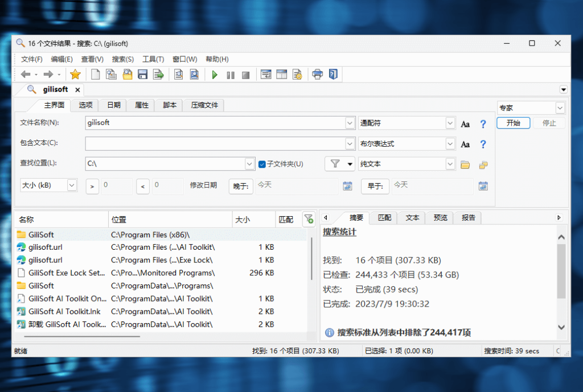Switch to the 压缩文件 tab
The image size is (583, 392).
coord(204,105)
